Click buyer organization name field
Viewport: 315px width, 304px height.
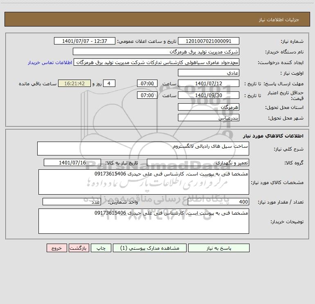click(156, 51)
